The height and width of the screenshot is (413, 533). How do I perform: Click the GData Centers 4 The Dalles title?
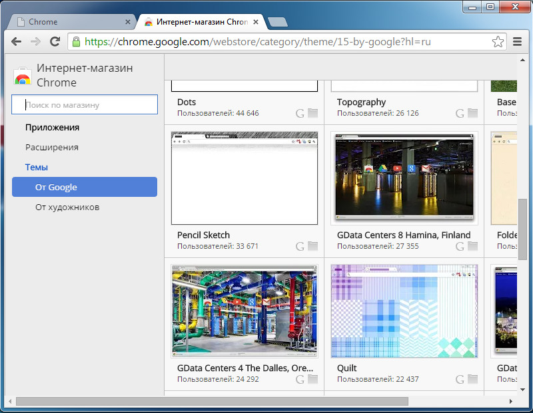[245, 368]
